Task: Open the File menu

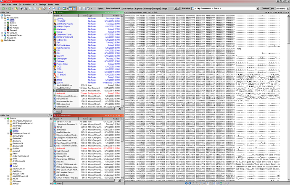Action: click(x=4, y=5)
